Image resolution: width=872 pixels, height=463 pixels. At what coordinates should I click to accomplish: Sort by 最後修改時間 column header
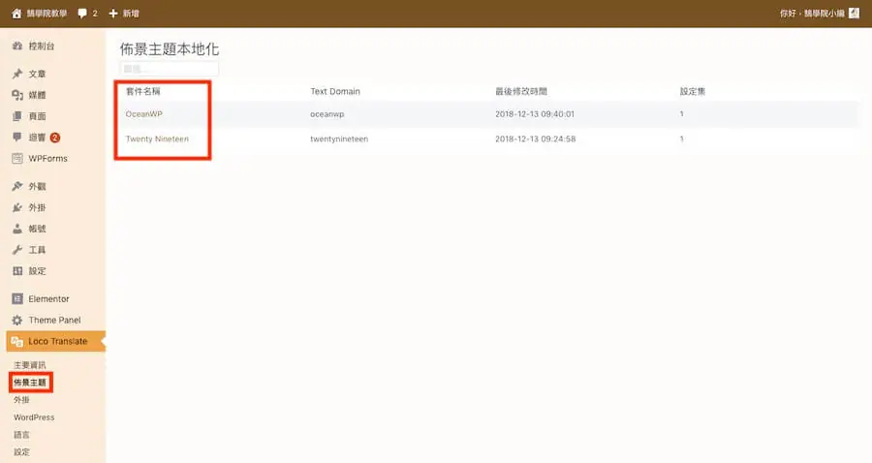click(521, 91)
